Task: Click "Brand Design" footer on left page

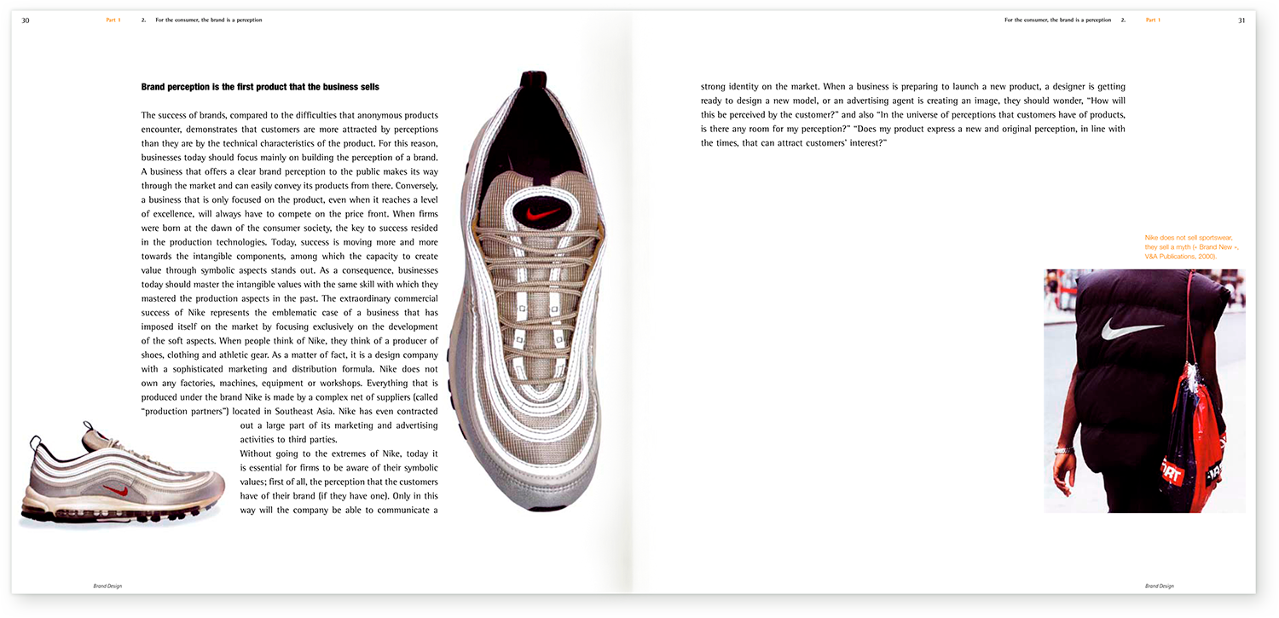Action: click(x=107, y=586)
